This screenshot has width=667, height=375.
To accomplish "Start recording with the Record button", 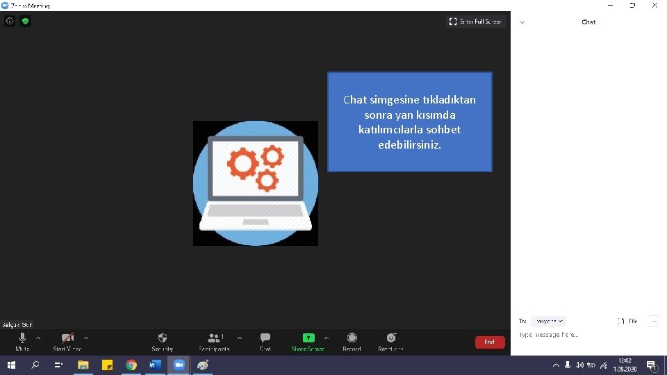I will click(x=352, y=342).
